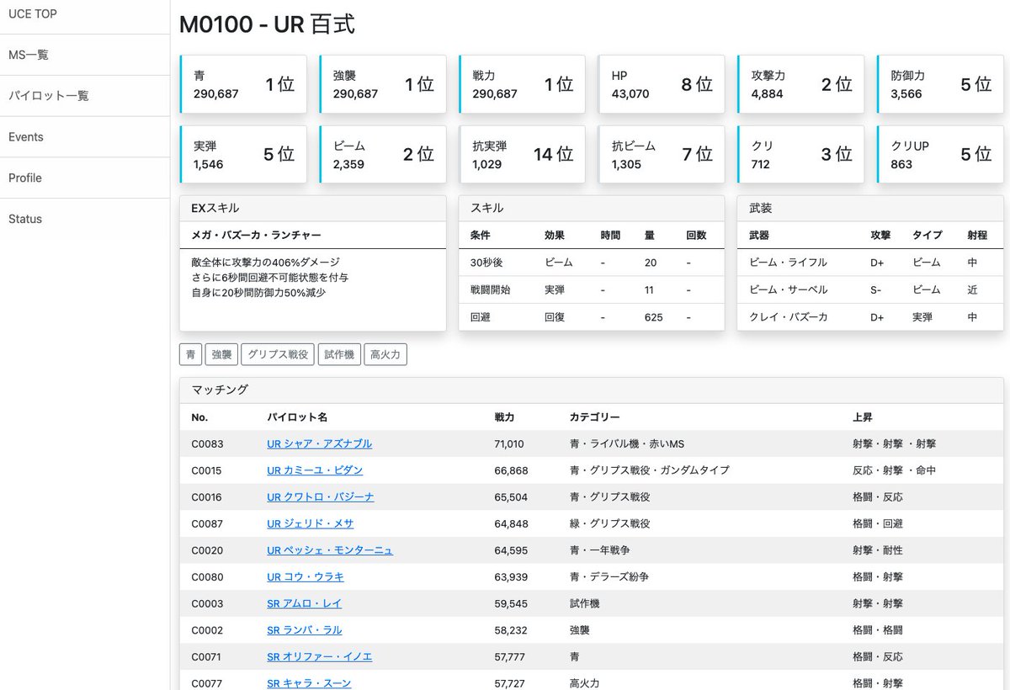Select the クリUP 863 stat card
1010x690 pixels.
click(940, 154)
